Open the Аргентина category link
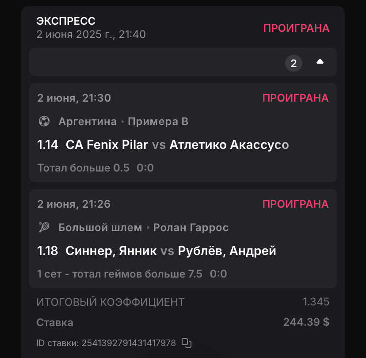 pyautogui.click(x=88, y=121)
